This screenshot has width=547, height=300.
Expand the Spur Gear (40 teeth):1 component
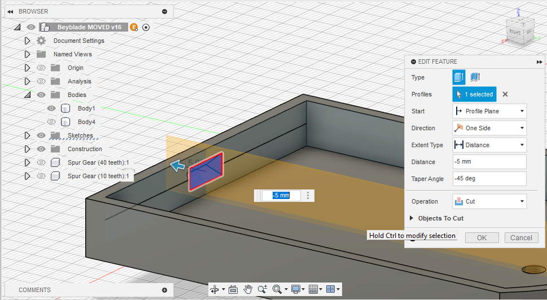pos(27,163)
